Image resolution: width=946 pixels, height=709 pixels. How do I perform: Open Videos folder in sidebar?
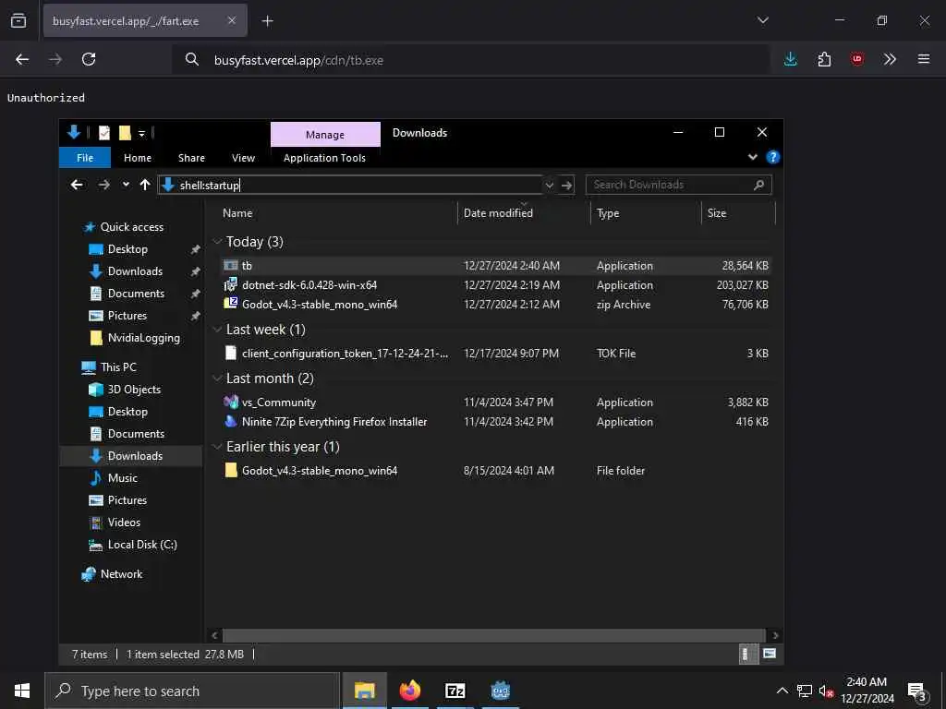coord(124,523)
